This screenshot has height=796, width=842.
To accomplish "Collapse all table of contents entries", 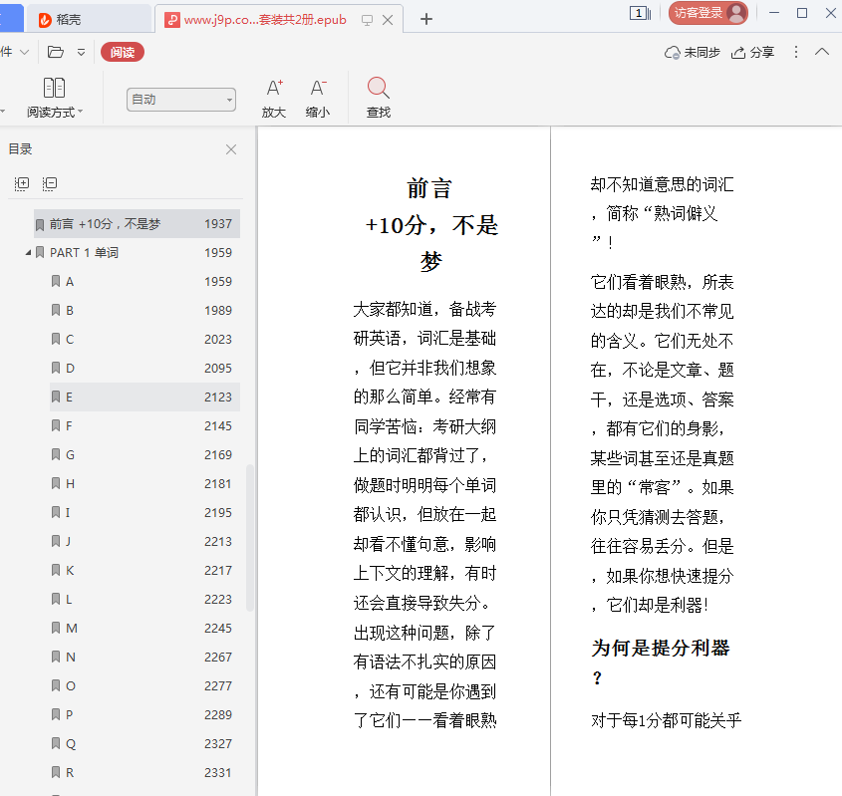I will pyautogui.click(x=50, y=183).
